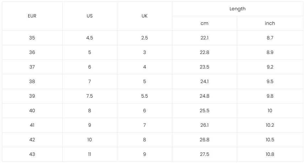
Task: Select the UK size 2.5 cell
Action: pyautogui.click(x=145, y=38)
